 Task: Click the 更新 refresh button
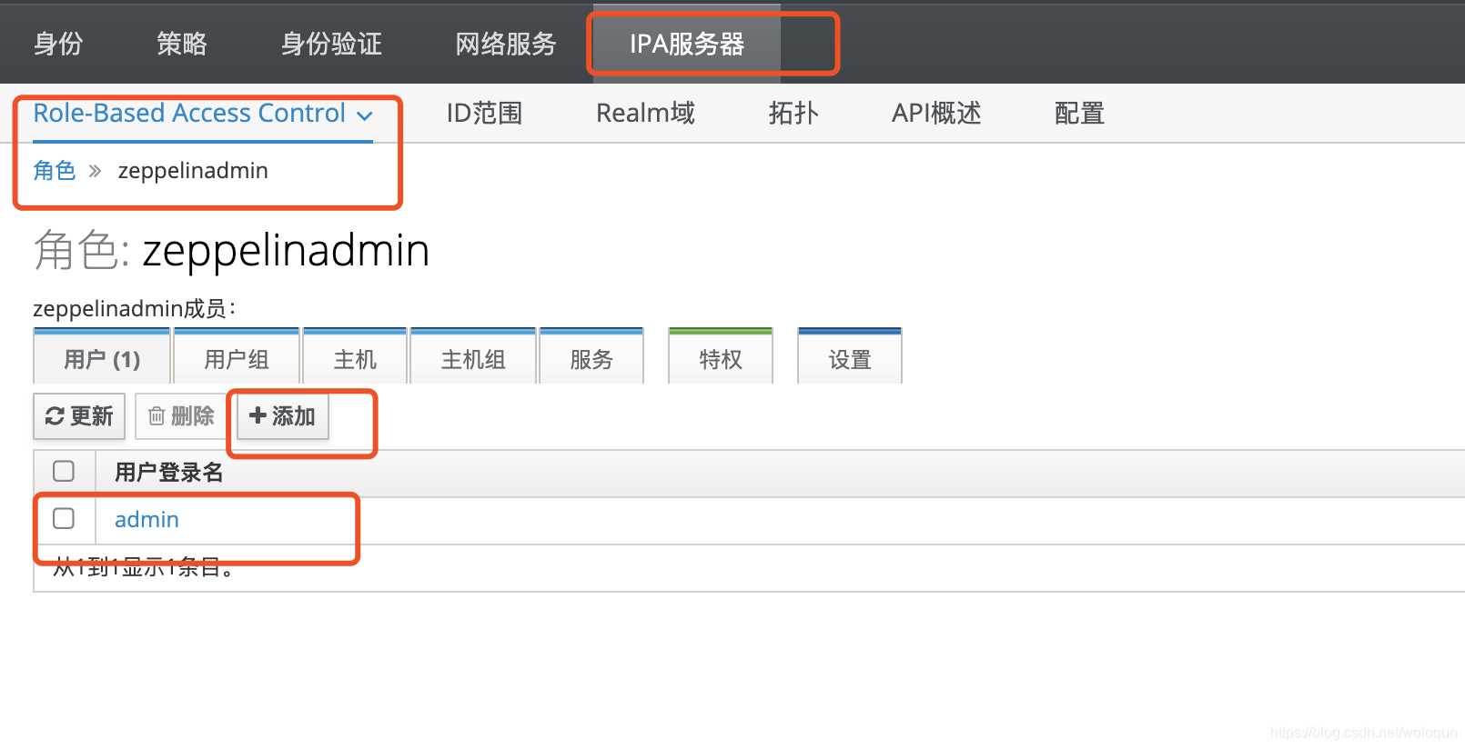[79, 416]
